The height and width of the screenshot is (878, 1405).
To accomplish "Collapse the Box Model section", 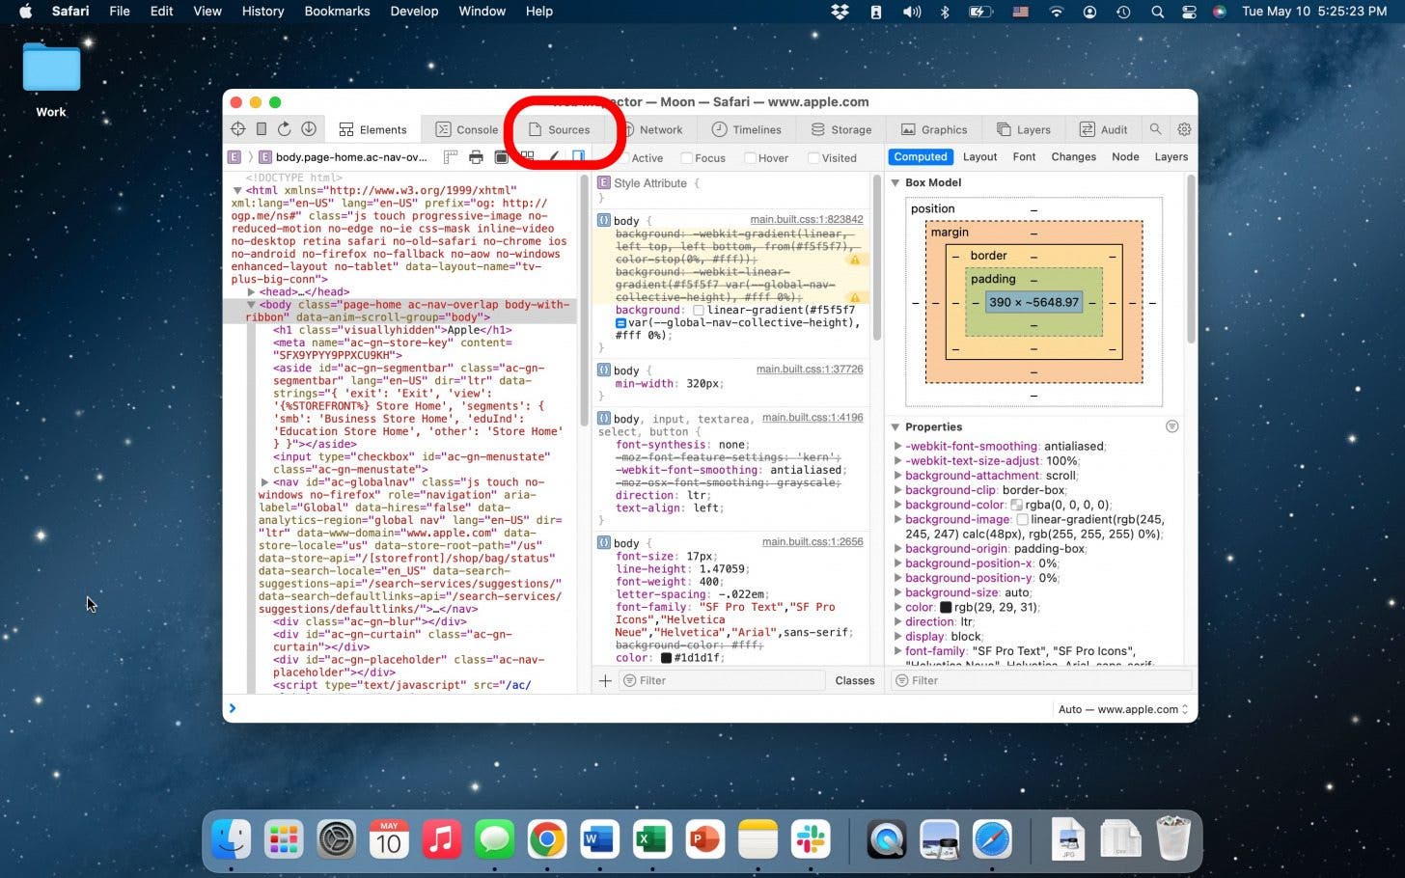I will pyautogui.click(x=896, y=182).
